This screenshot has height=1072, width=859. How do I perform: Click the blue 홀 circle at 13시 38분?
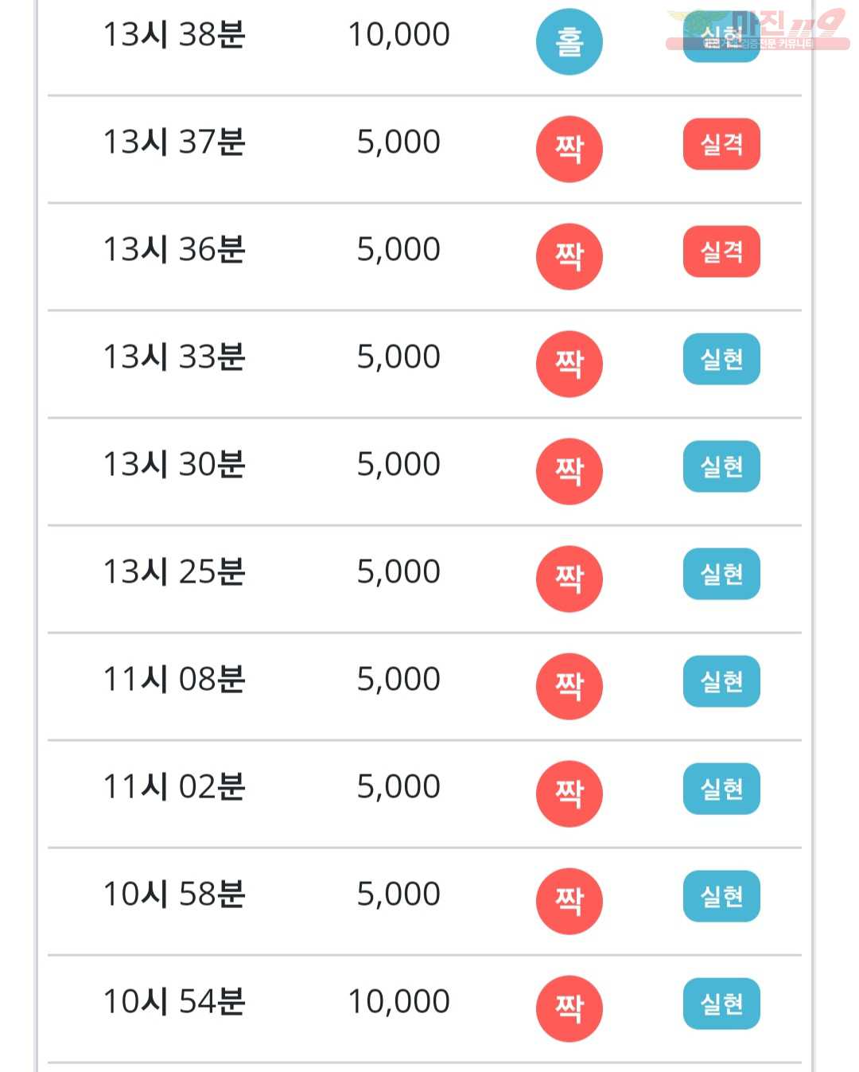[569, 41]
